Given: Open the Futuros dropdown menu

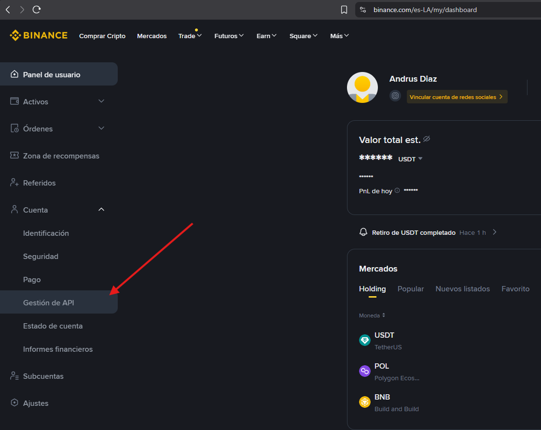Looking at the screenshot, I should (x=229, y=36).
